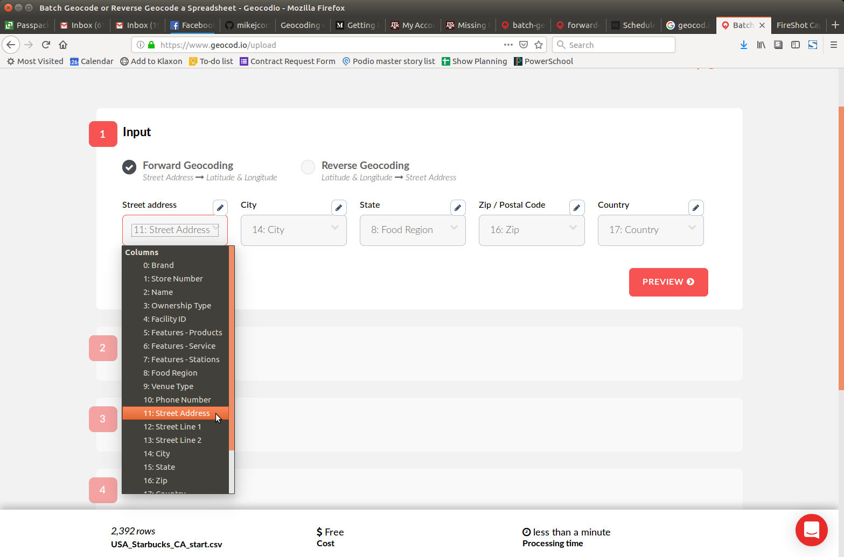Select '2: Name' column option

[176, 292]
